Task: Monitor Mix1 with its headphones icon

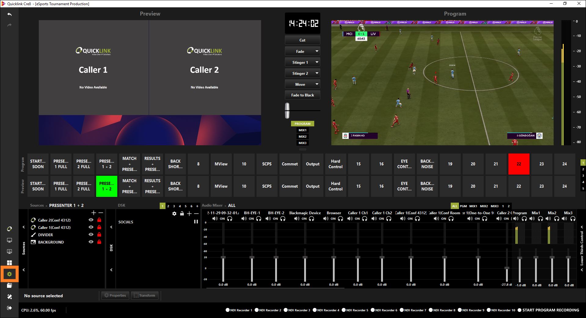Action: [x=541, y=219]
